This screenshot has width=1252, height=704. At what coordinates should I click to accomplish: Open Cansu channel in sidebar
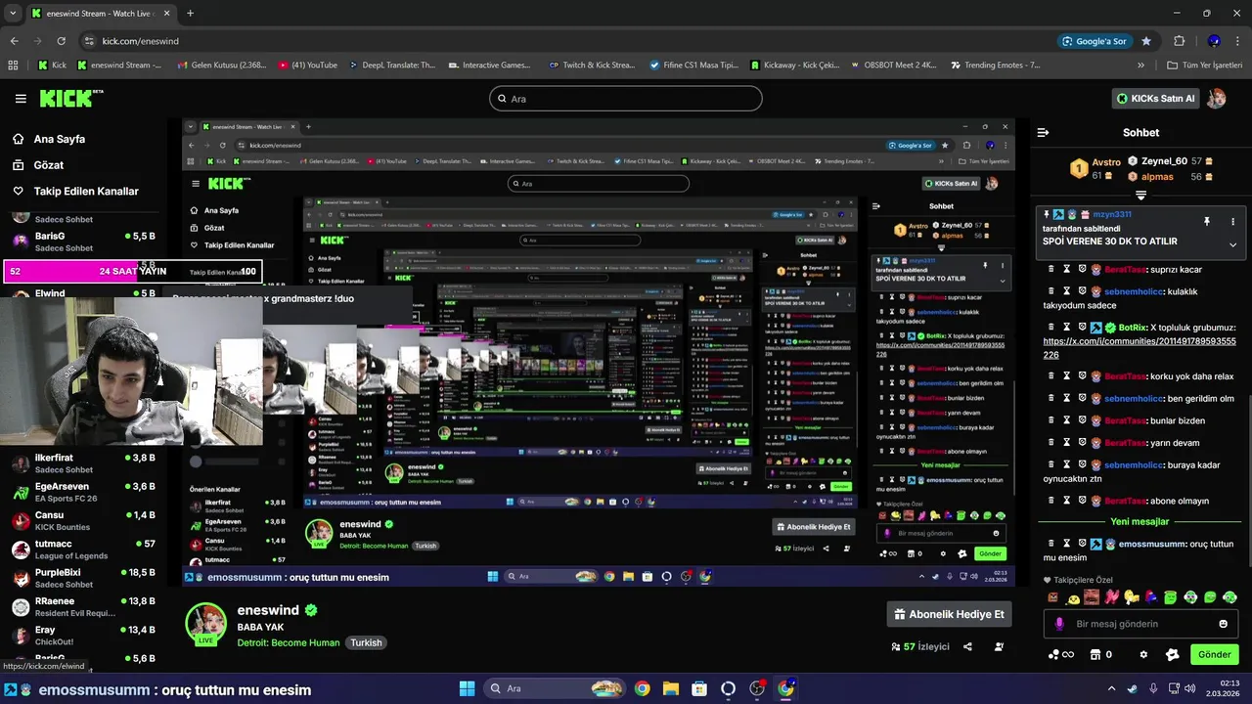pyautogui.click(x=83, y=520)
